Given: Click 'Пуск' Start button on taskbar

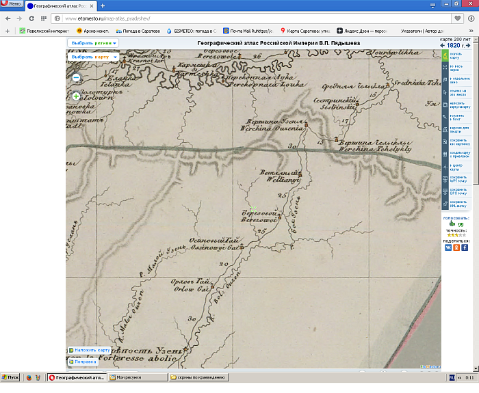Looking at the screenshot, I should 10,377.
